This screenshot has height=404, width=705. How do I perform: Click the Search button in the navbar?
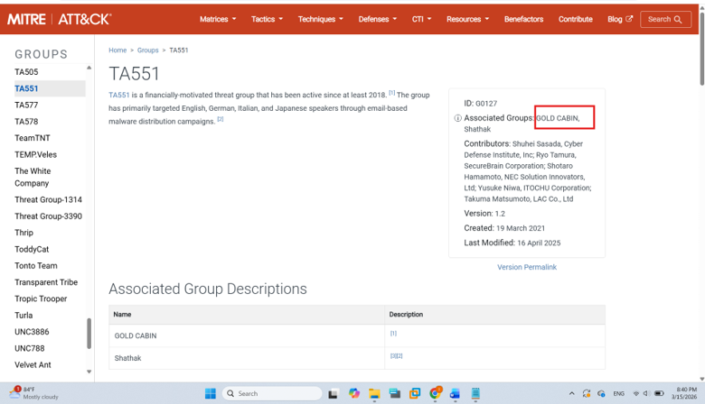pos(665,19)
